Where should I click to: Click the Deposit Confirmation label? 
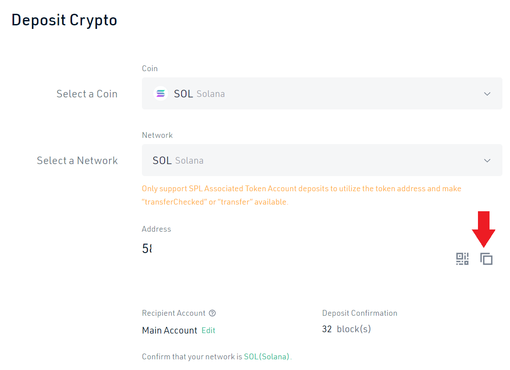click(360, 313)
